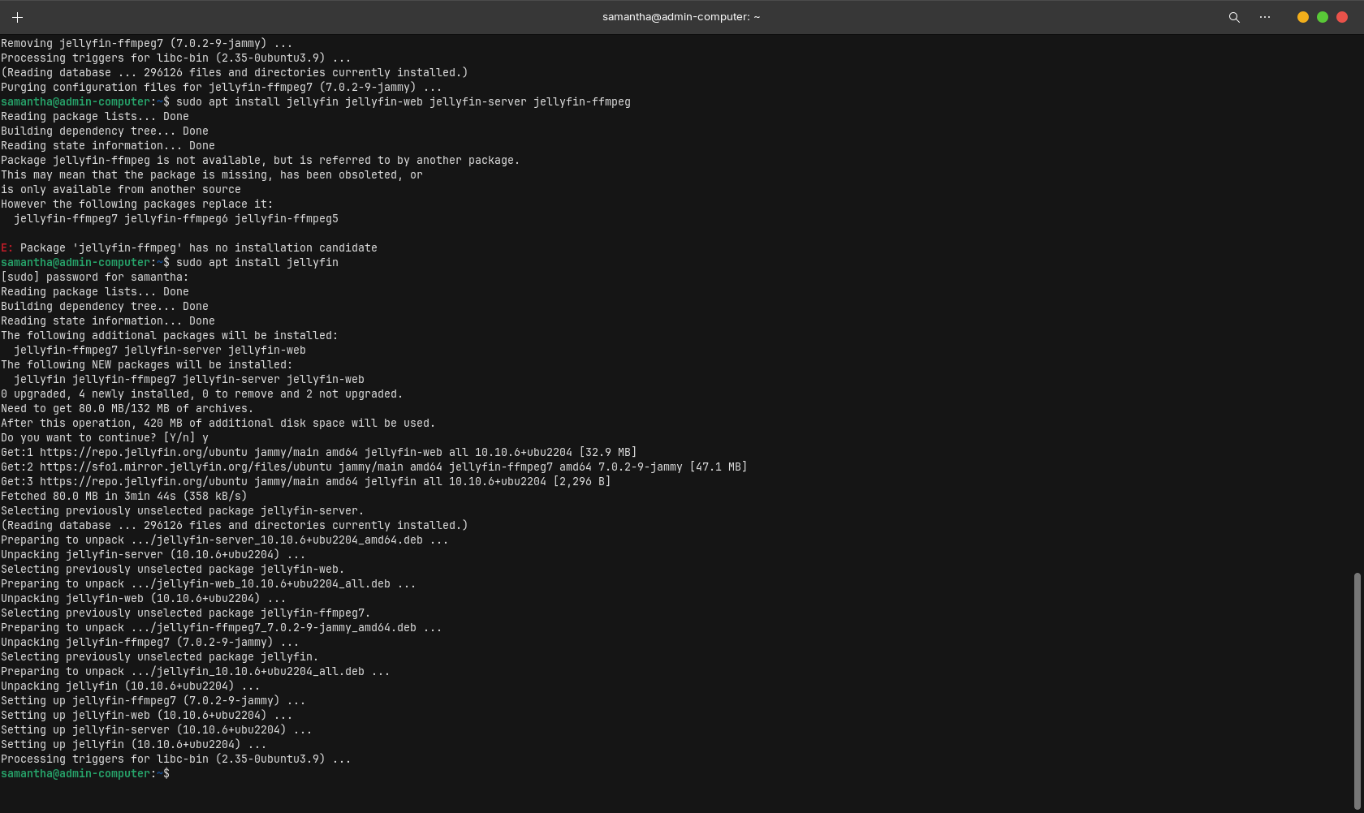1364x813 pixels.
Task: Click 'Purging configuration files for jellyfin-ffmpeg7' line
Action: (221, 88)
